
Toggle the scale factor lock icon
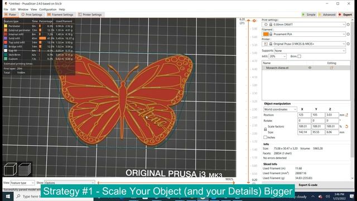coord(266,129)
